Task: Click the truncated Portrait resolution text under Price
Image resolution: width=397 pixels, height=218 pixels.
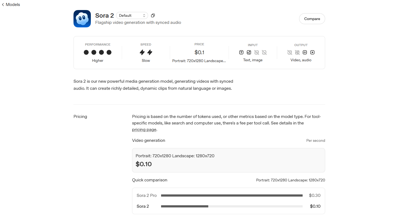Action: tap(199, 61)
